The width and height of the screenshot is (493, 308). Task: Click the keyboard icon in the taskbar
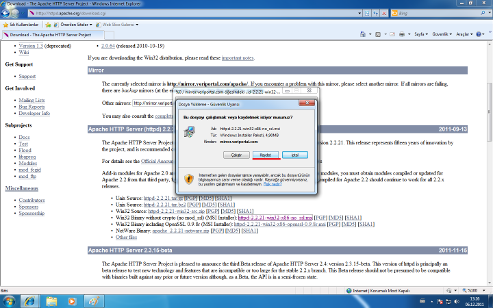[x=422, y=301]
